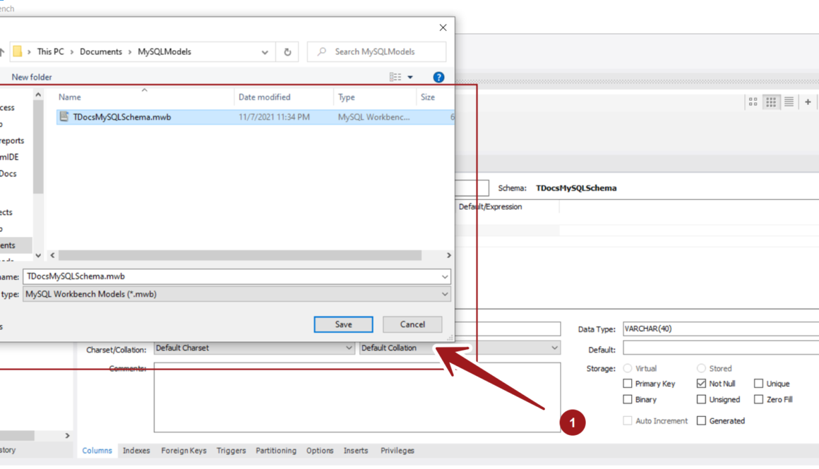
Task: Toggle the Unique checkbox
Action: (x=758, y=384)
